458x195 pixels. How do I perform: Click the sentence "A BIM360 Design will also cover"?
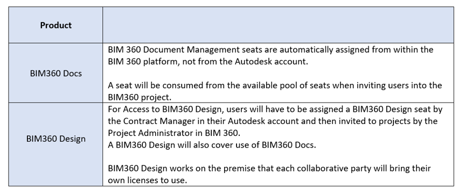click(212, 145)
